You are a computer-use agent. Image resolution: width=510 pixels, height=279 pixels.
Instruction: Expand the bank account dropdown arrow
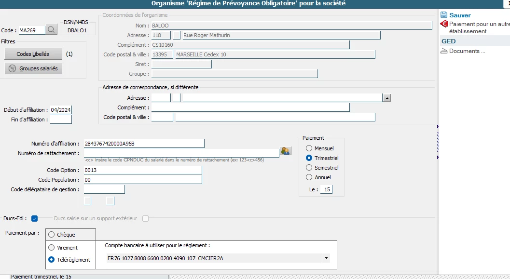[326, 258]
